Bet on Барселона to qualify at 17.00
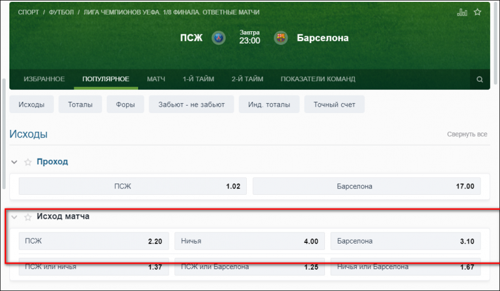The image size is (500, 291). click(x=366, y=186)
